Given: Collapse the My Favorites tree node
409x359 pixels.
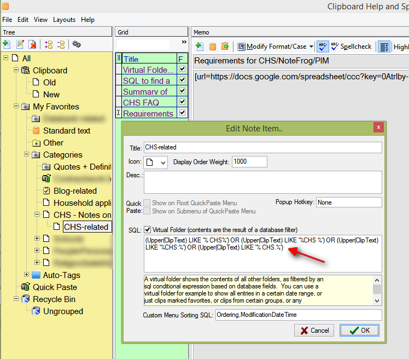Looking at the screenshot, I should click(x=16, y=106).
